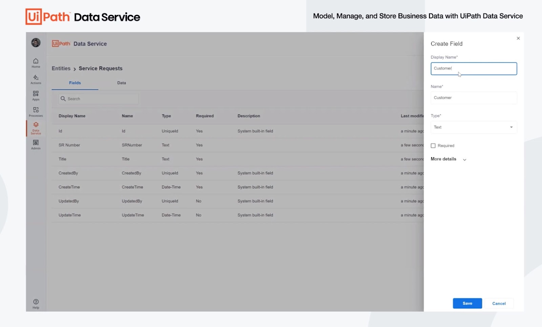Go to Actions in the sidebar
The image size is (542, 327).
(x=36, y=79)
